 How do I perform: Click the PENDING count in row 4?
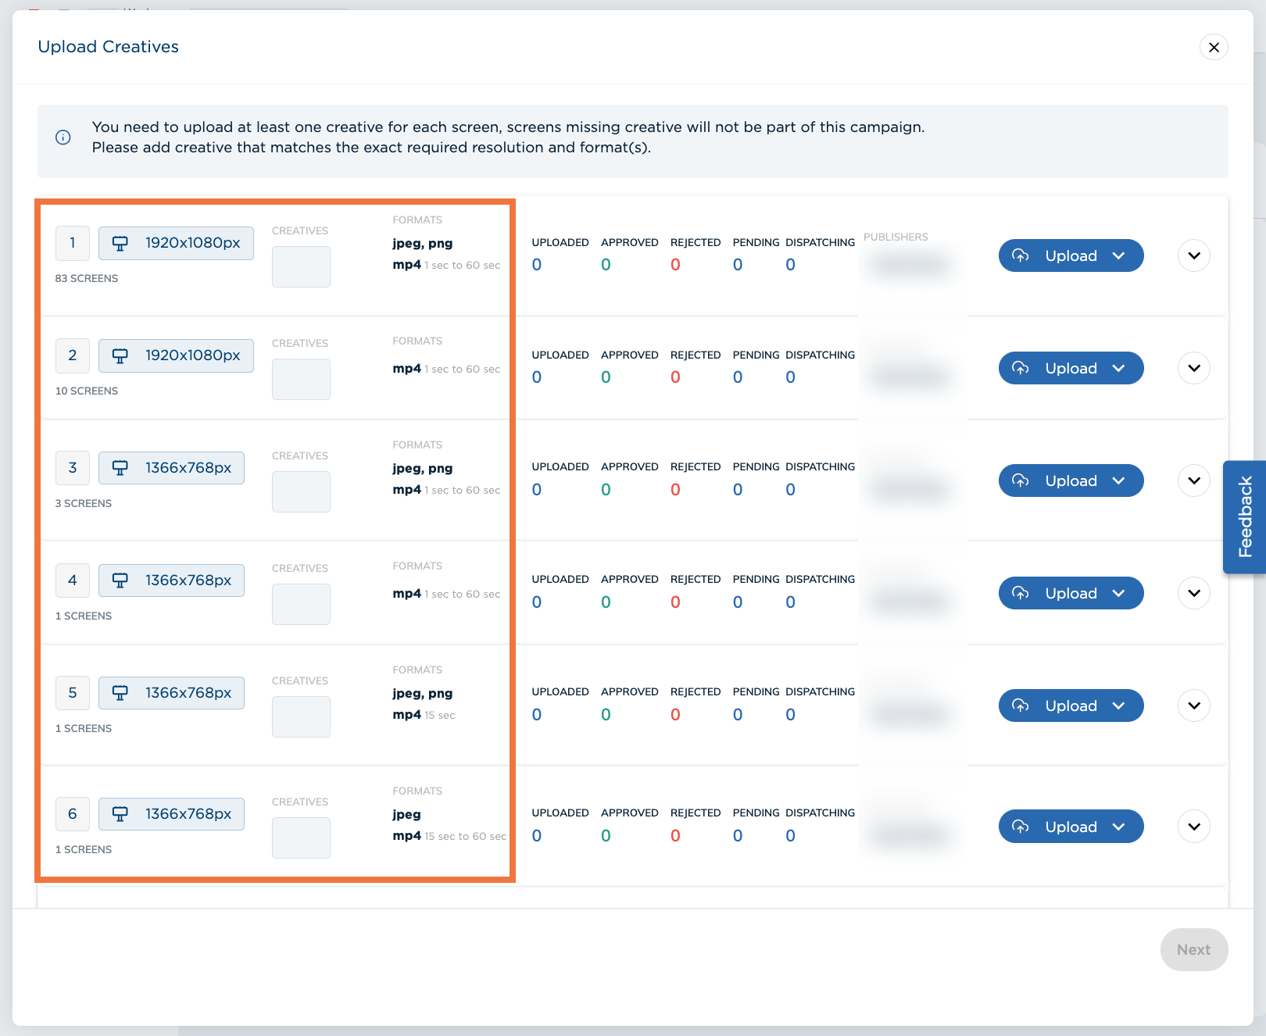click(738, 602)
